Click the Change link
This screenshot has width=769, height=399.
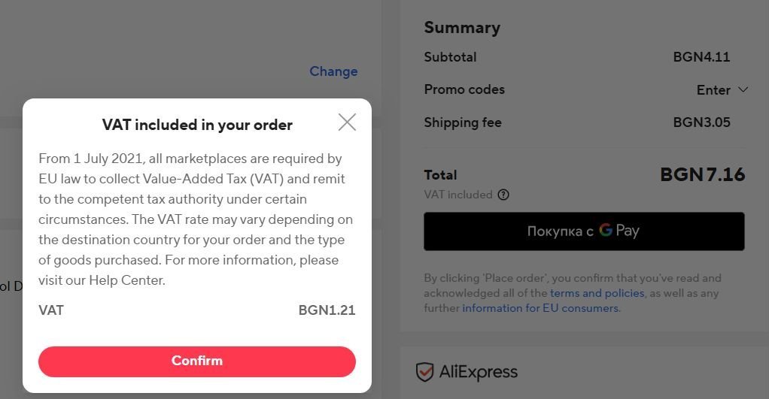(x=333, y=71)
